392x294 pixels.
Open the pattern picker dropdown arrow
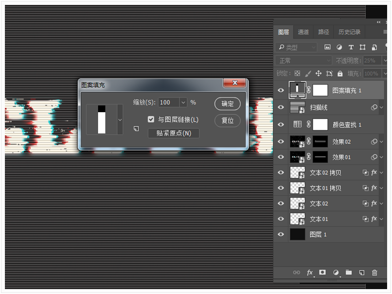[x=120, y=120]
